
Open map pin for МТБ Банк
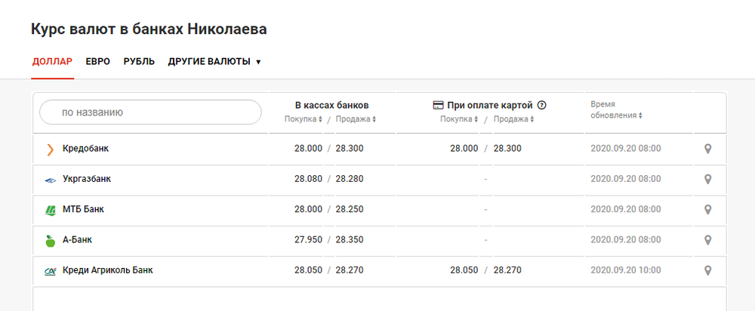pos(707,209)
